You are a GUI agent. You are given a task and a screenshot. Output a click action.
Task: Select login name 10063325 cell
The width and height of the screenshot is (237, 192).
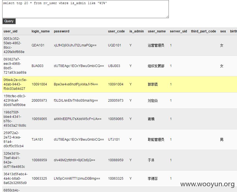point(39,179)
